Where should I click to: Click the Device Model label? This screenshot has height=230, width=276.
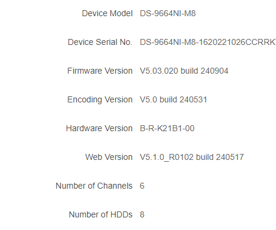click(107, 13)
